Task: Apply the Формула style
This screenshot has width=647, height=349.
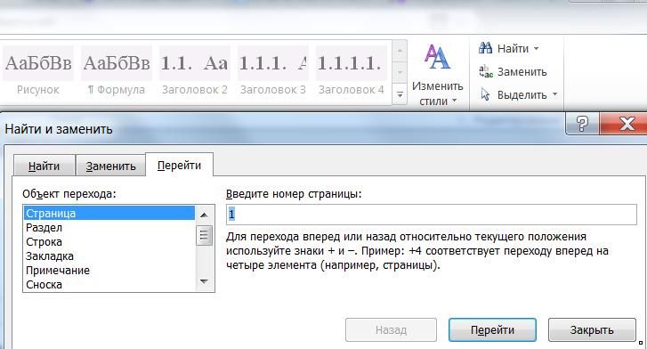Action: coord(117,70)
